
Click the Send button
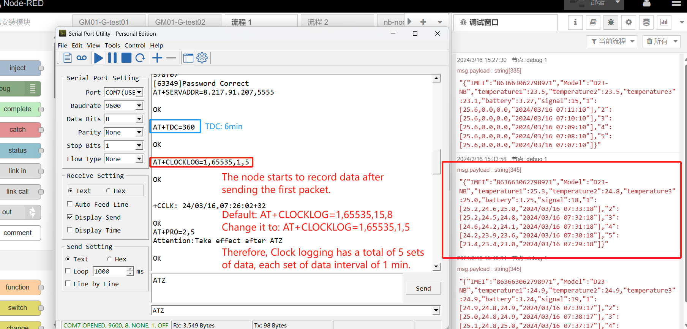[x=423, y=288]
